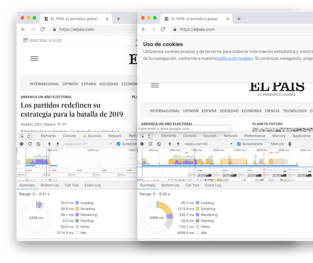Open política de cookies link
This screenshot has width=313, height=263.
[235, 59]
